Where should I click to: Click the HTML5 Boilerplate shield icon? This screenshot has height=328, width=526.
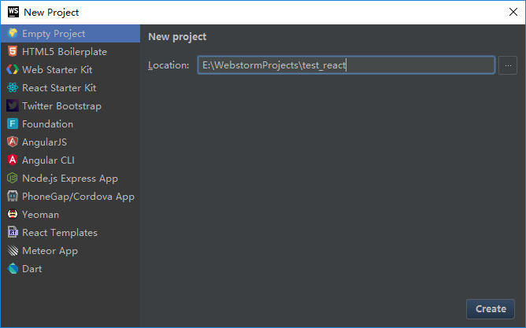[x=13, y=52]
